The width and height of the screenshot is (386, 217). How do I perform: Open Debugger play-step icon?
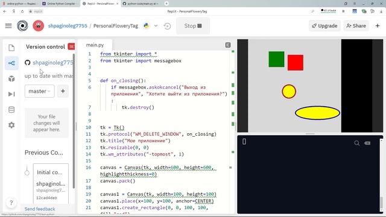[x=11, y=94]
